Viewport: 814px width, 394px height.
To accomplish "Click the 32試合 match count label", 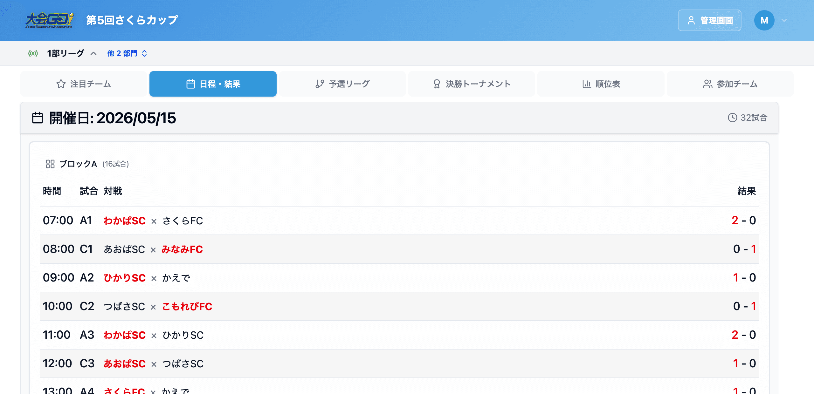I will pos(754,118).
